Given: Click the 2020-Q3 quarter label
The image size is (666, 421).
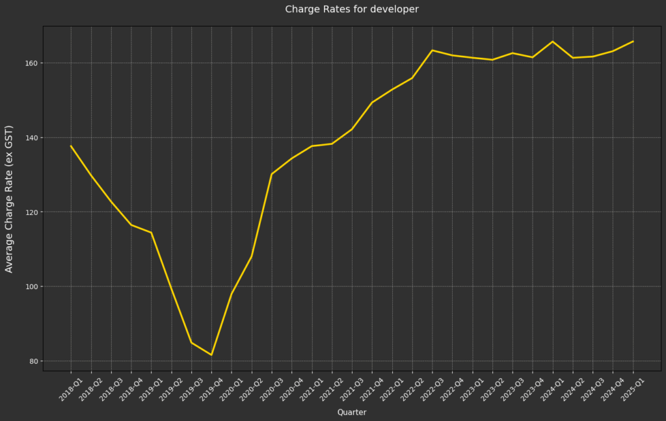Looking at the screenshot, I should click(x=271, y=390).
